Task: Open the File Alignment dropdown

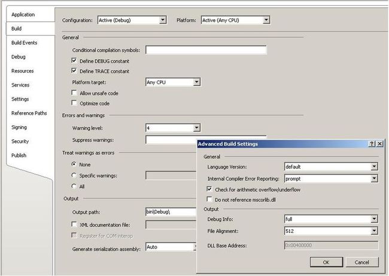Action: point(374,231)
